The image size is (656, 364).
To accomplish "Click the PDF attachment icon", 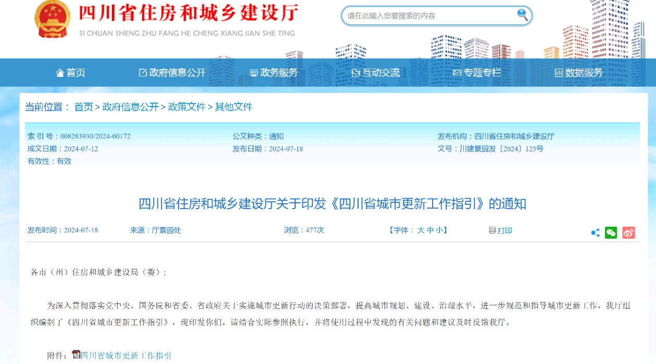I will 76,355.
